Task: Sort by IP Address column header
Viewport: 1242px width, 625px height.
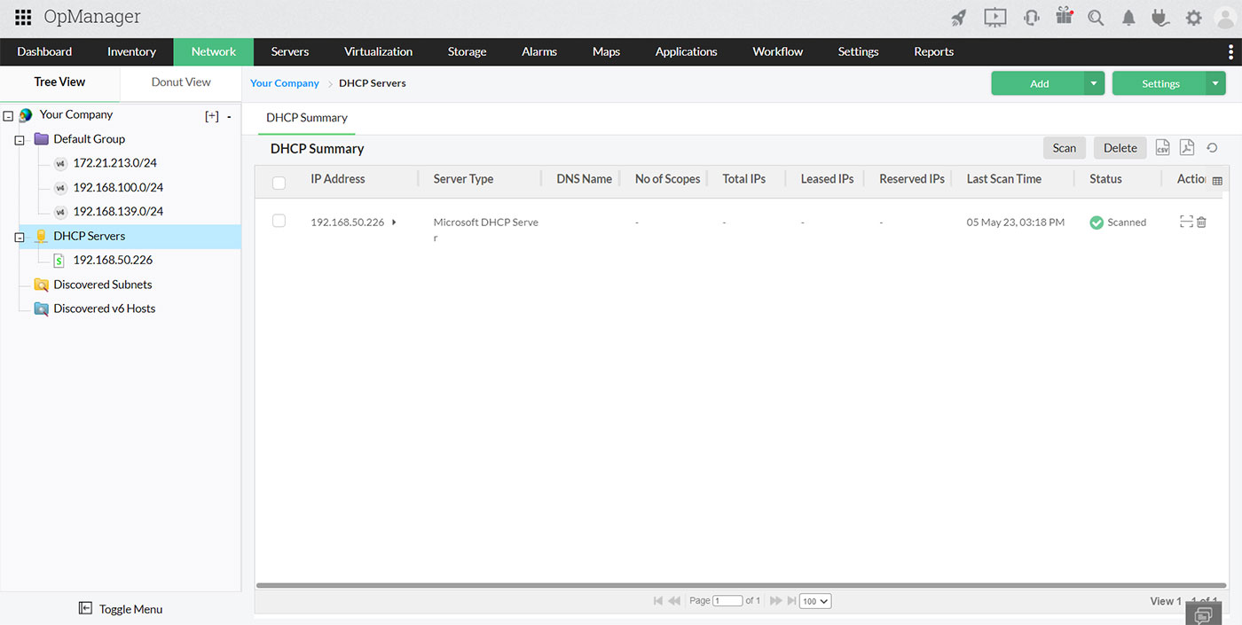Action: (338, 179)
